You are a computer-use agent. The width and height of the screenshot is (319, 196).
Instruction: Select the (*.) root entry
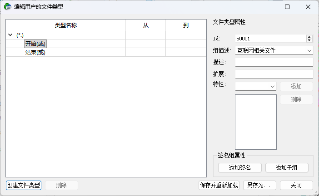20,35
